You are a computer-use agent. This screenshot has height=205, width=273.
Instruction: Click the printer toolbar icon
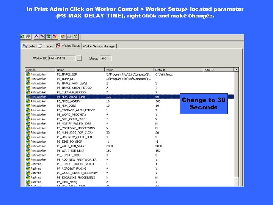tap(69, 36)
